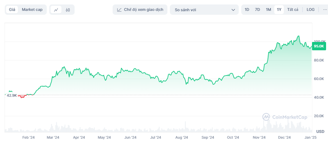Click the Nov '24 date label
This screenshot has height=146, width=328.
[x=259, y=138]
